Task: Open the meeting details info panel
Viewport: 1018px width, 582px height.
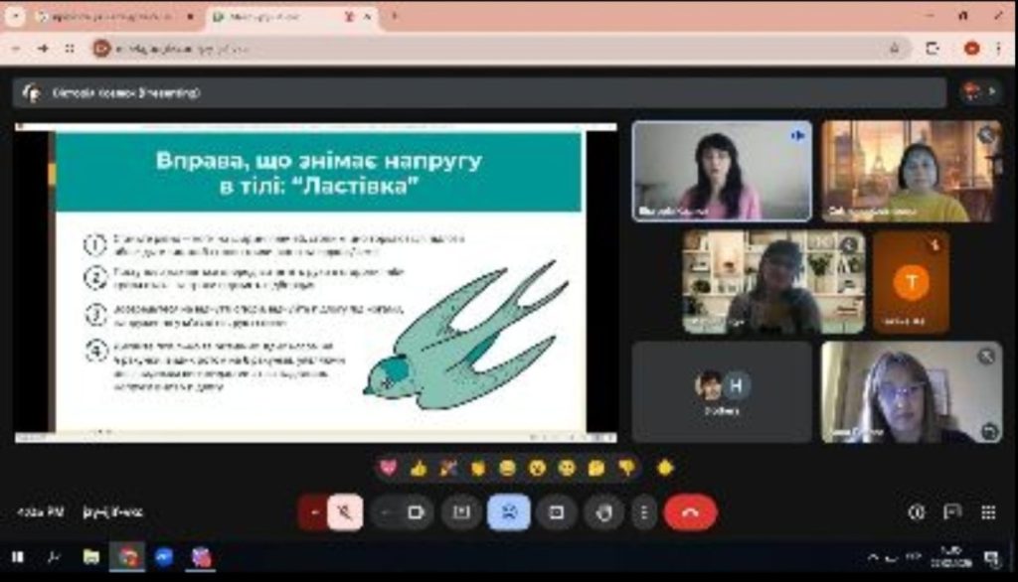Action: 917,512
